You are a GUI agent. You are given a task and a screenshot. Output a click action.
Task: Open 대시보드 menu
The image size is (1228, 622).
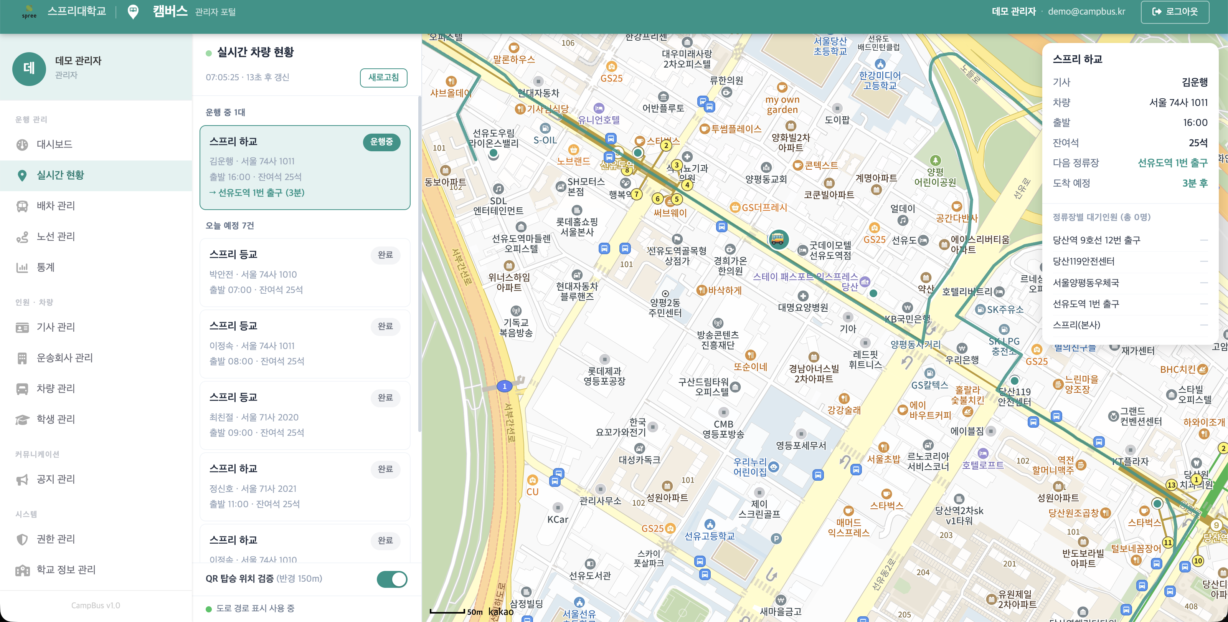[x=96, y=144]
